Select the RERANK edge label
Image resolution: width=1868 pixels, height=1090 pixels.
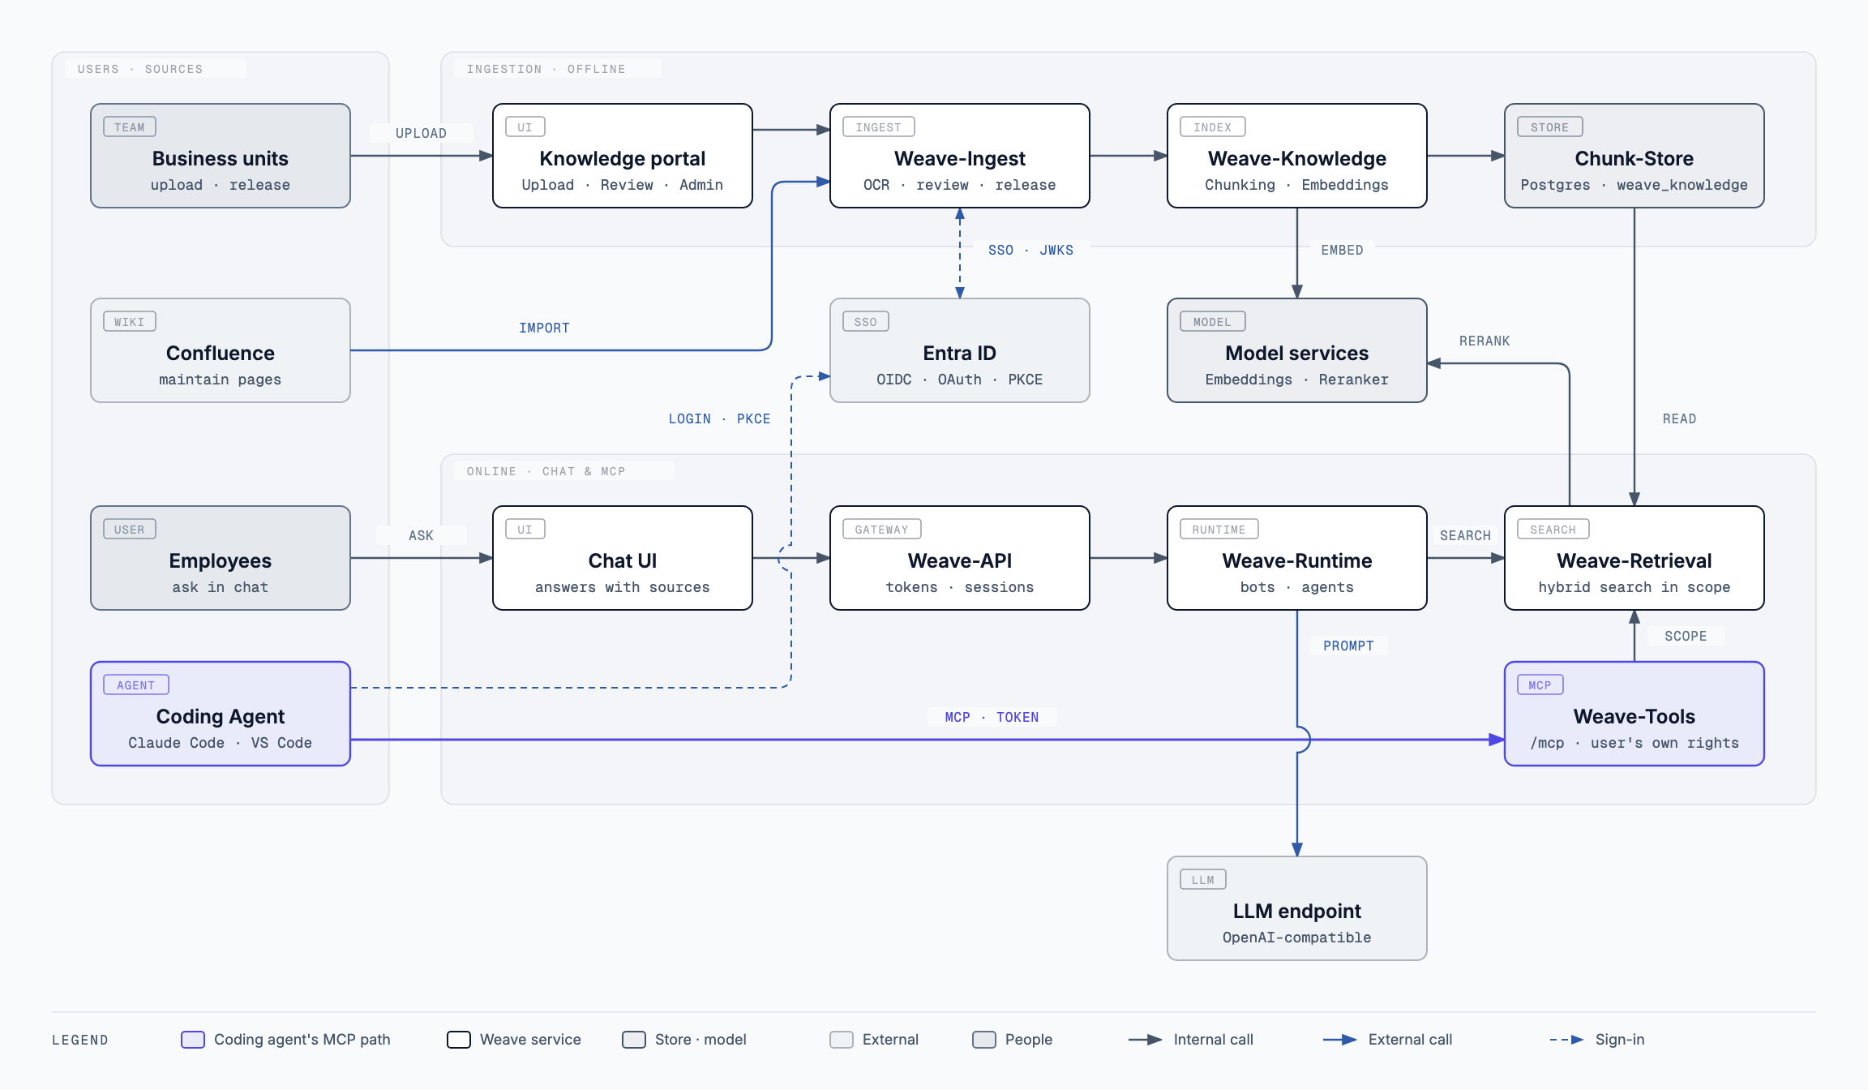[1485, 341]
